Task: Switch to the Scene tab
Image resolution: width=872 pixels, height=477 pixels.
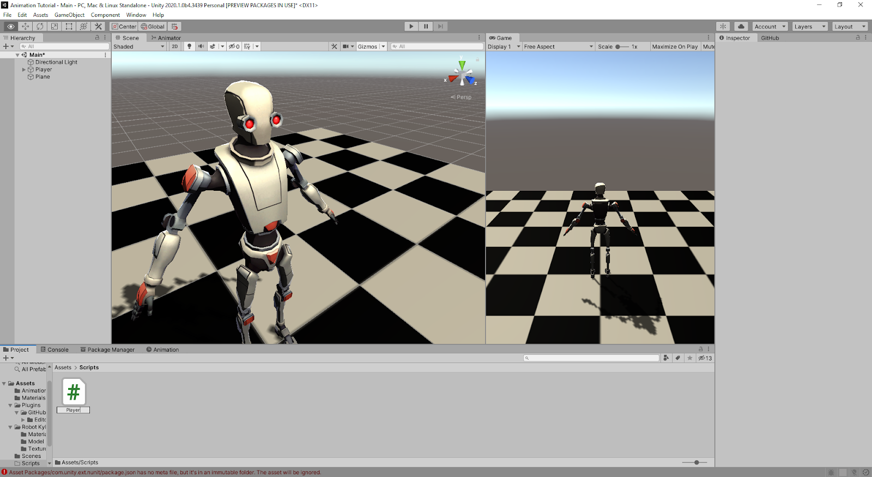Action: (x=128, y=38)
